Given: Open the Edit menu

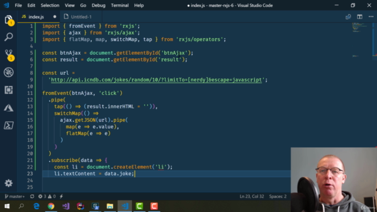Looking at the screenshot, I should (x=31, y=5).
